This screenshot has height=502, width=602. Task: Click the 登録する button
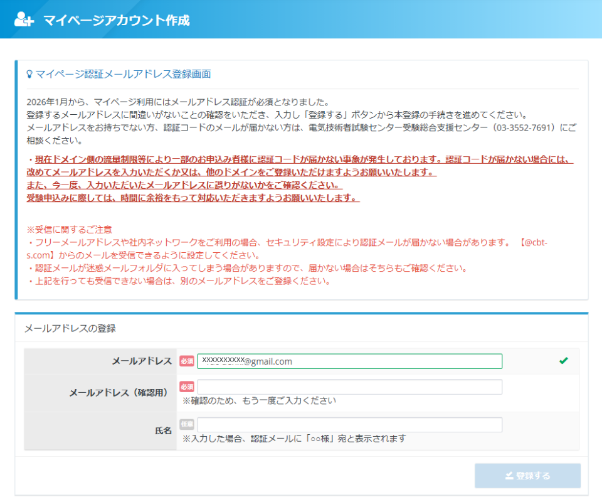(x=527, y=476)
